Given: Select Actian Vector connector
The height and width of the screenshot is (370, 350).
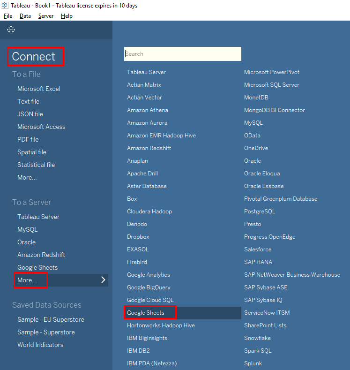Looking at the screenshot, I should 144,98.
